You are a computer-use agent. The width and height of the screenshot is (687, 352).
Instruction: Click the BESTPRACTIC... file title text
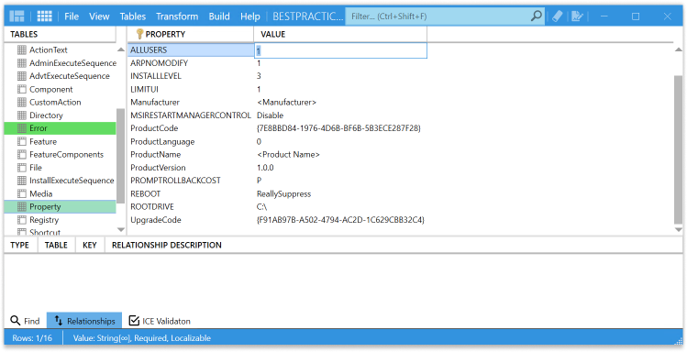pos(308,16)
